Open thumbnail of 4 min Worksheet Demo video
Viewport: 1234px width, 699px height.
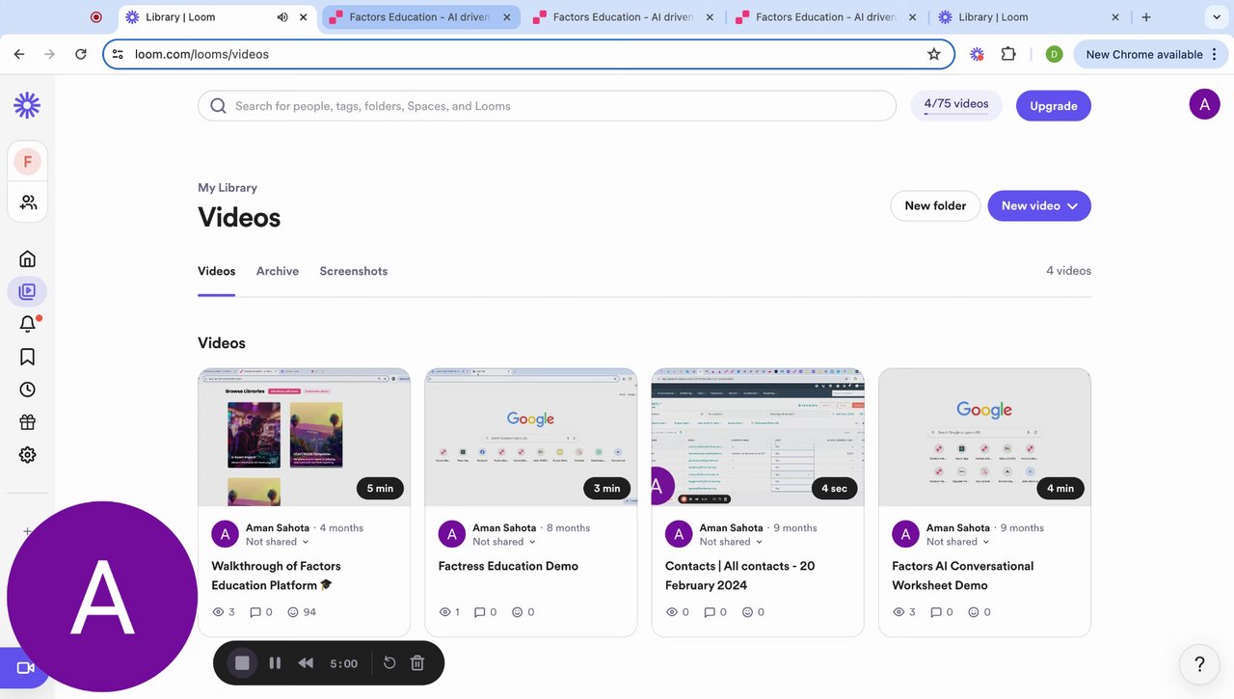coord(984,437)
